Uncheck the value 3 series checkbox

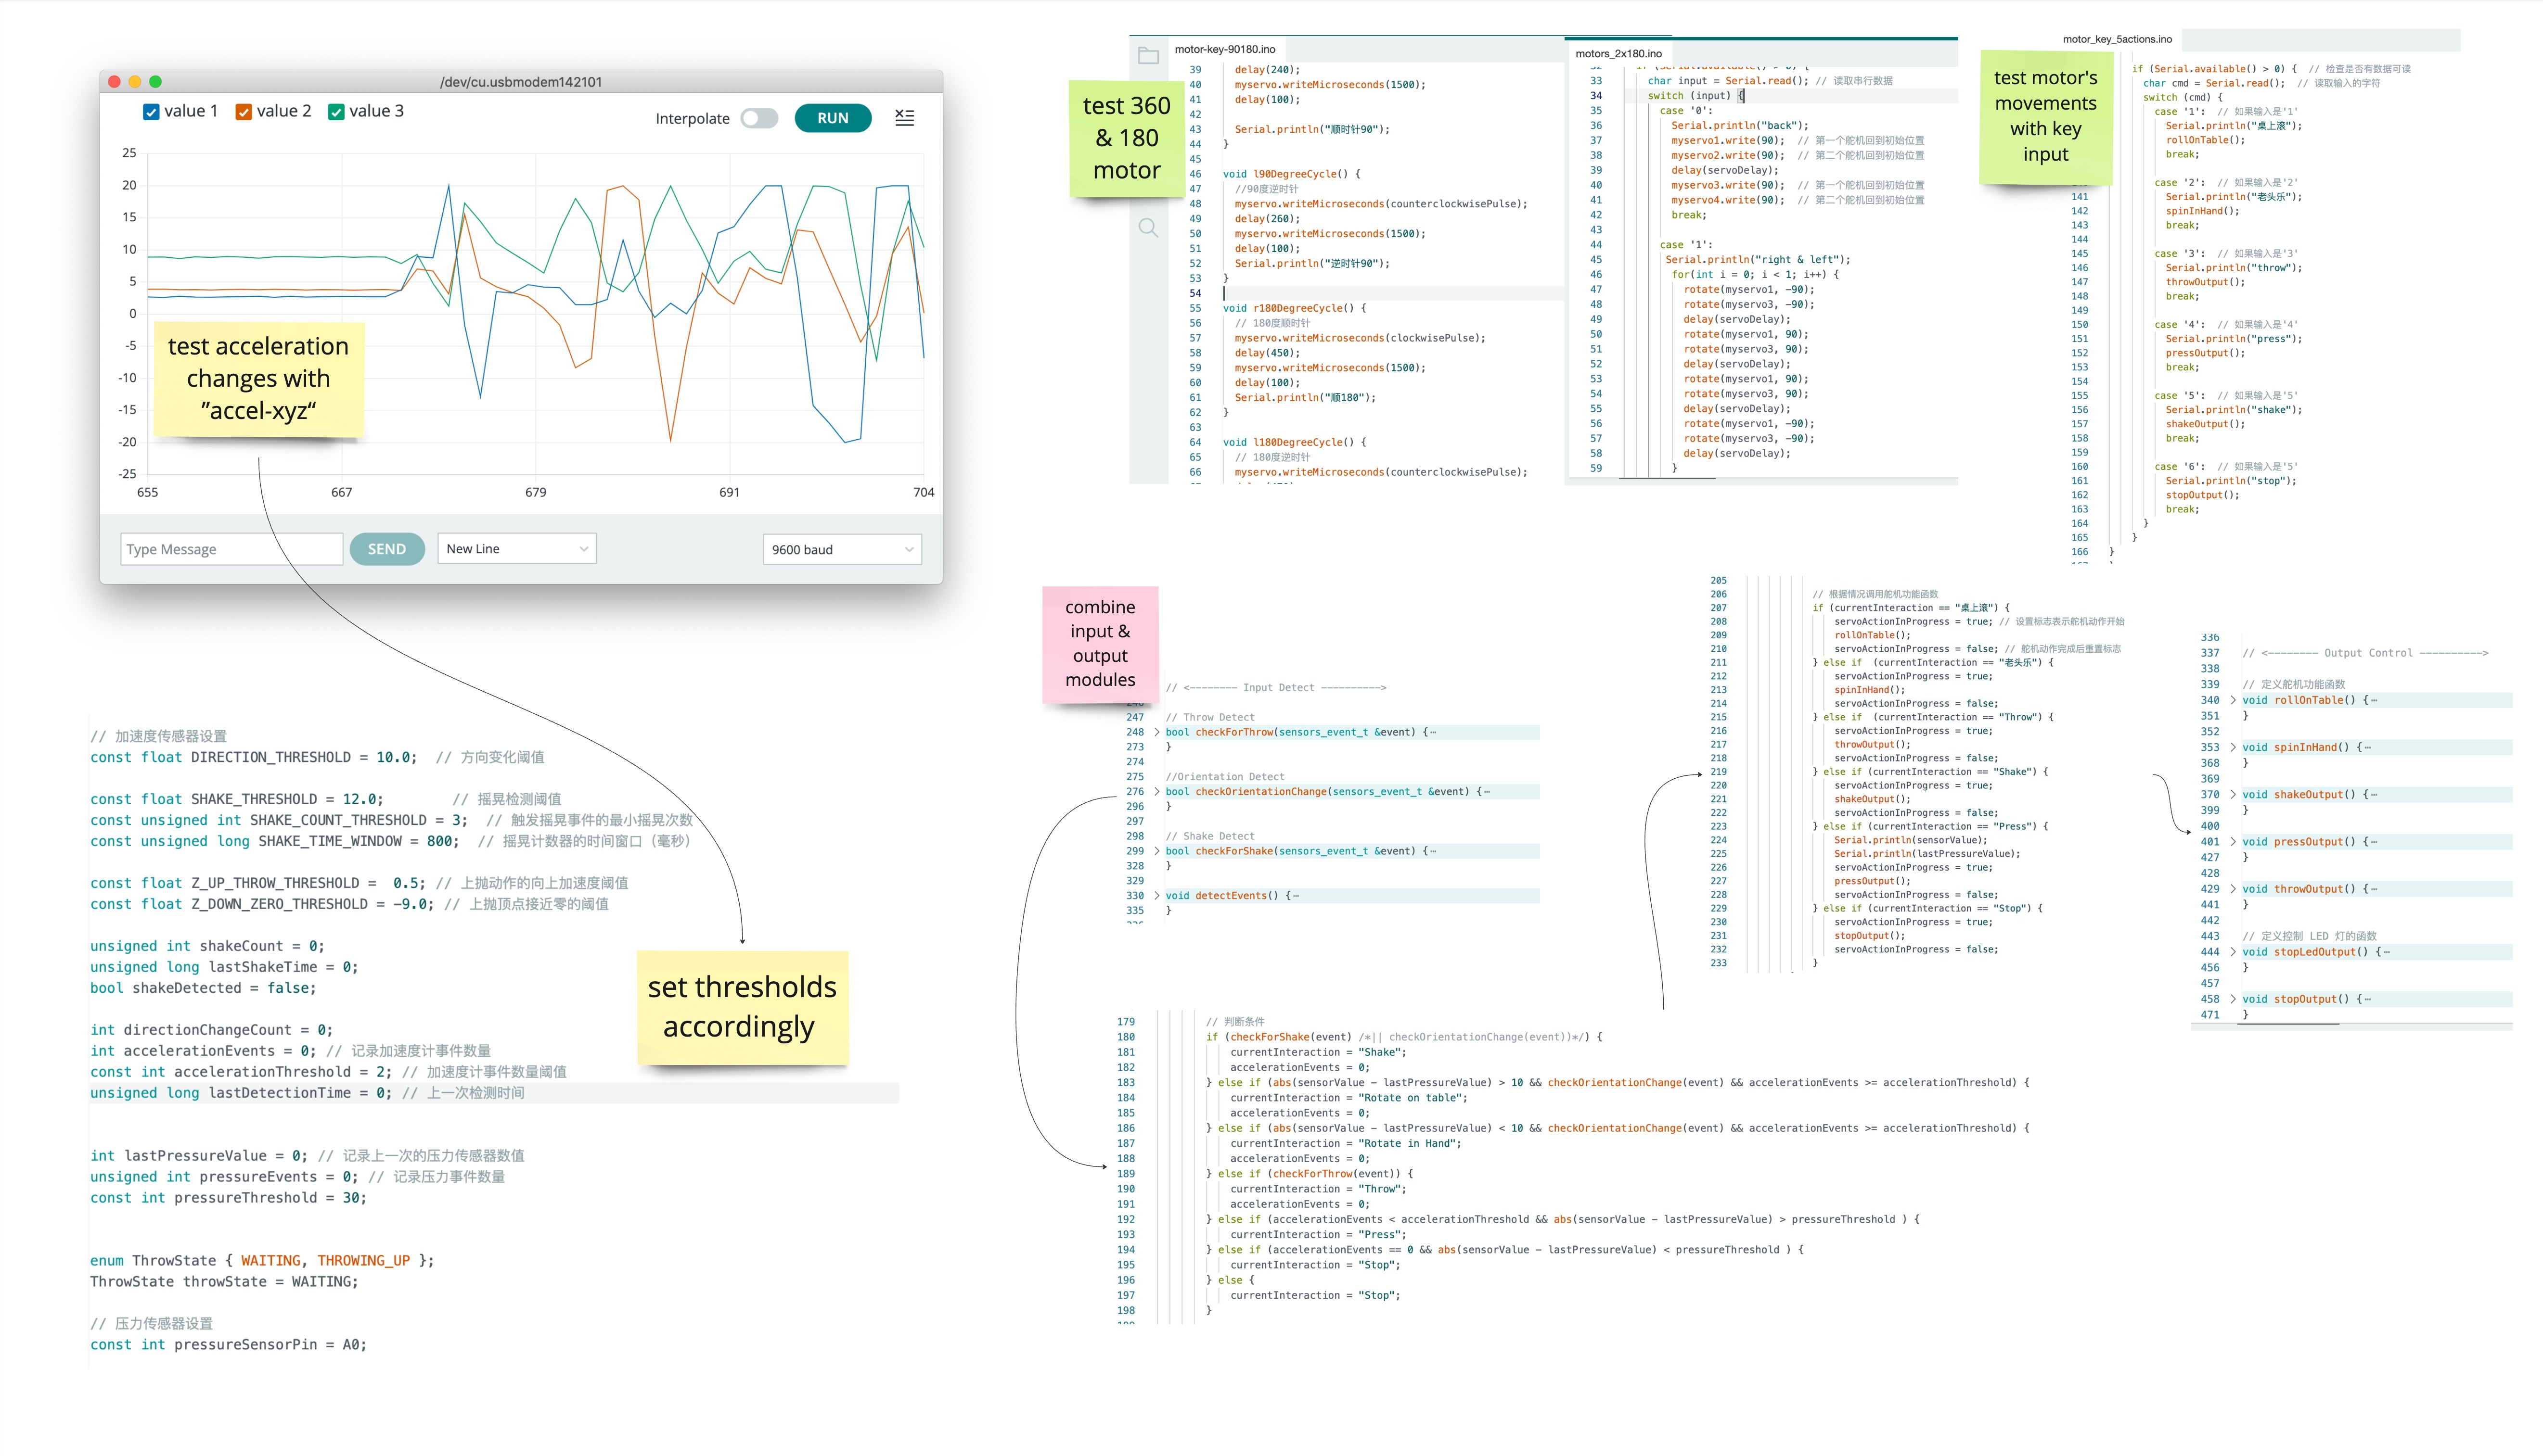[x=336, y=112]
